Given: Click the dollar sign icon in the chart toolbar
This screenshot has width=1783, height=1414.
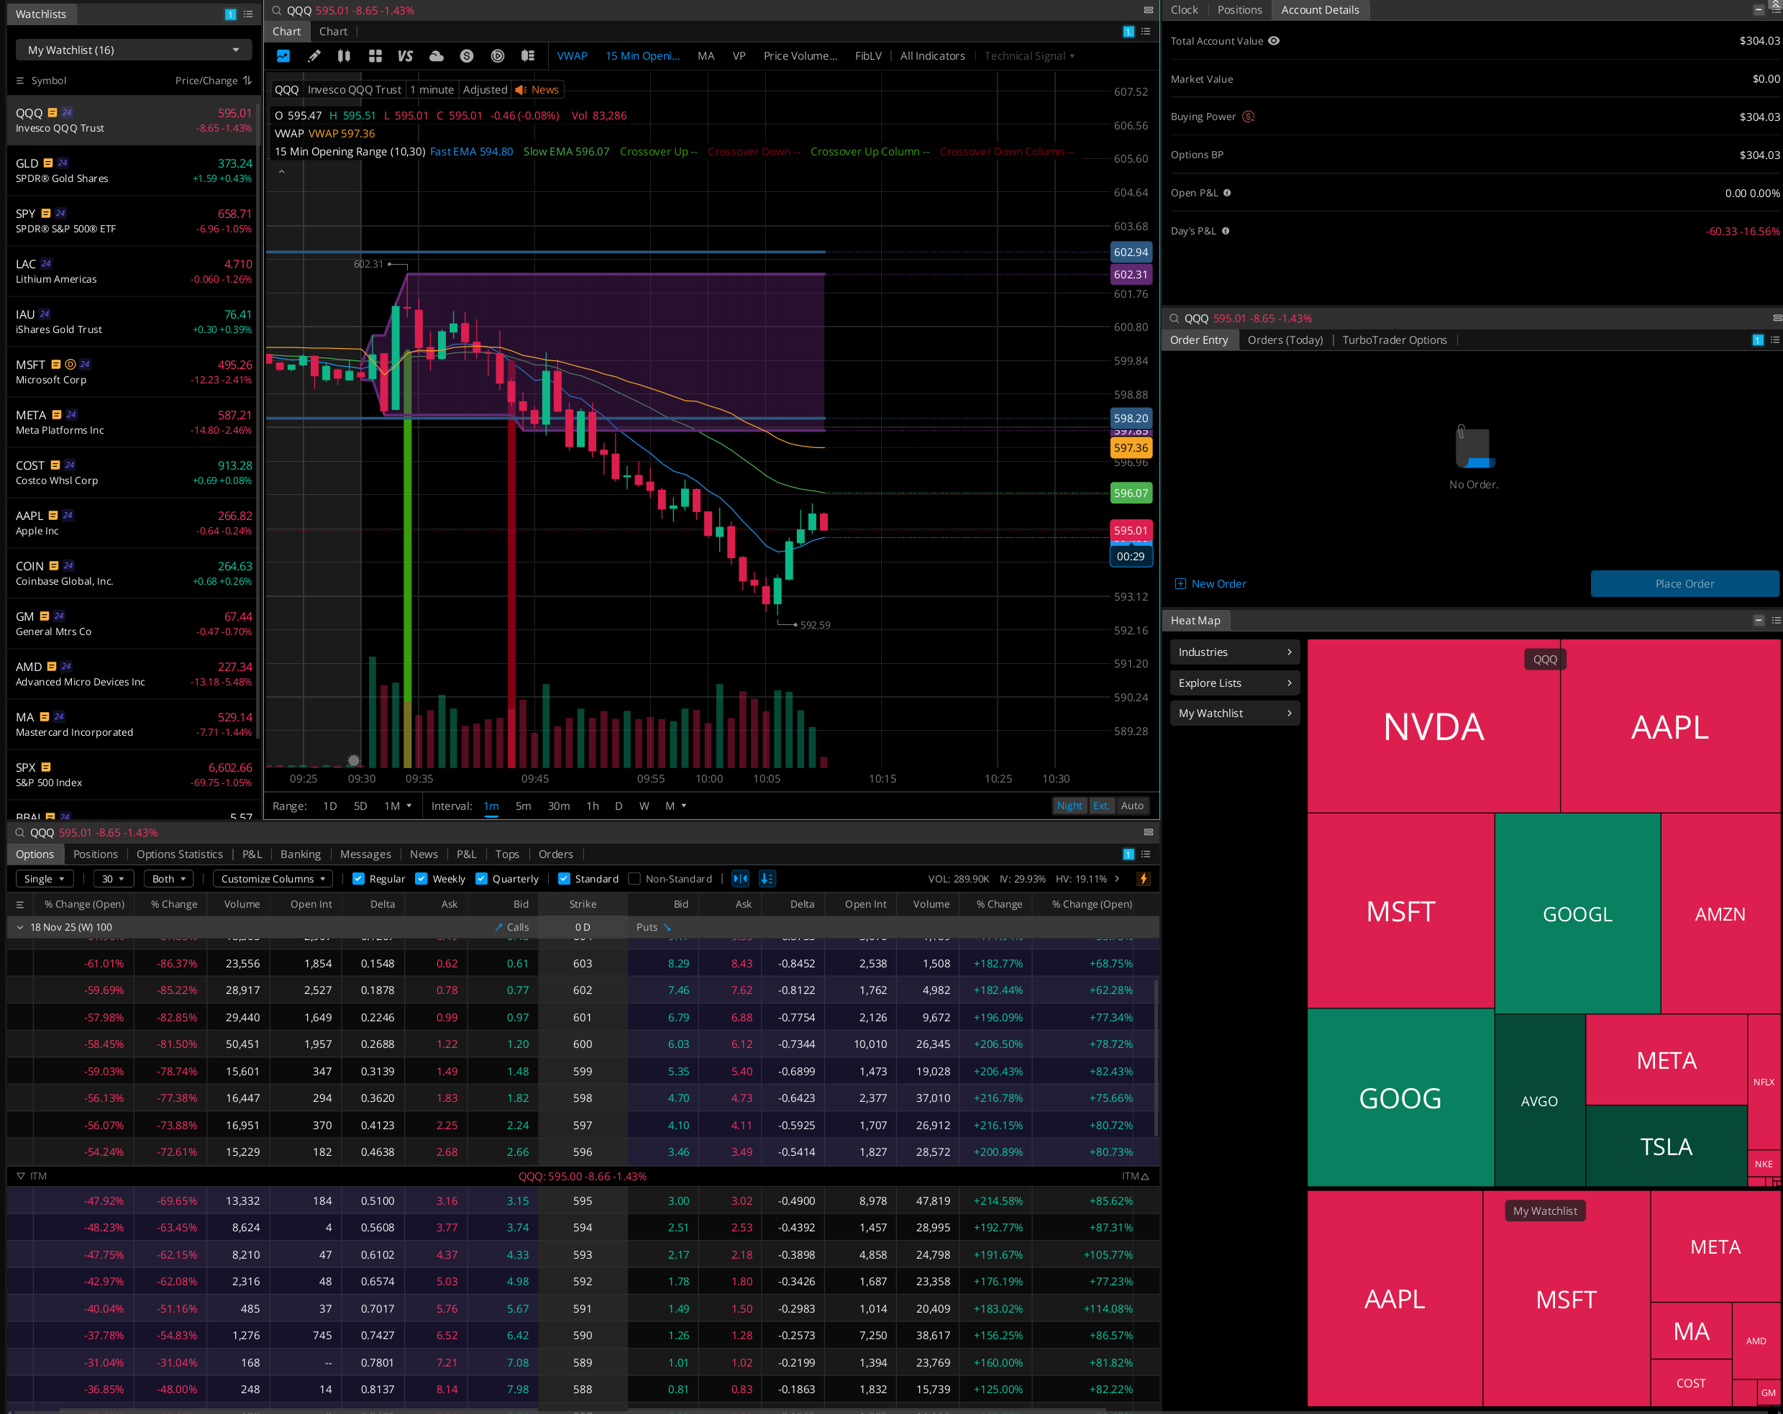Looking at the screenshot, I should point(466,56).
